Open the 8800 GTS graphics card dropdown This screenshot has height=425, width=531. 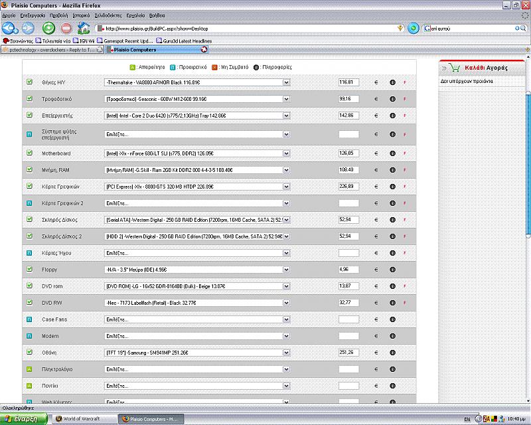[x=197, y=187]
